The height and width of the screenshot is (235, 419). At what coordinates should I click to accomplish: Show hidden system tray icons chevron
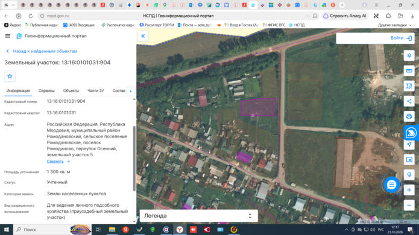(x=346, y=230)
